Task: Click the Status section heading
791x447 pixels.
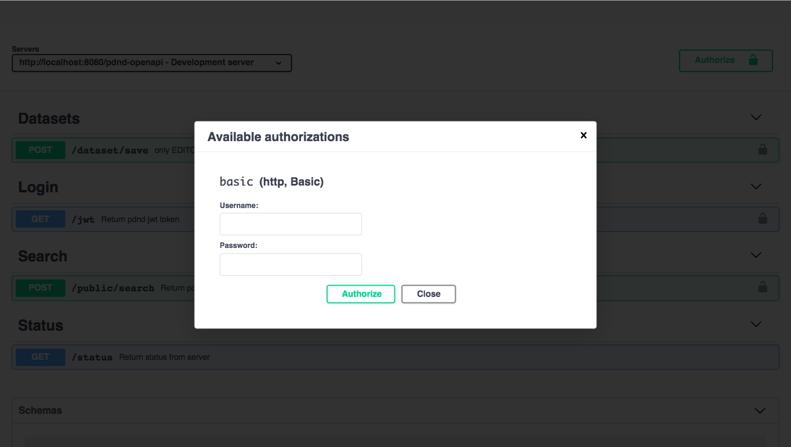Action: [x=41, y=326]
